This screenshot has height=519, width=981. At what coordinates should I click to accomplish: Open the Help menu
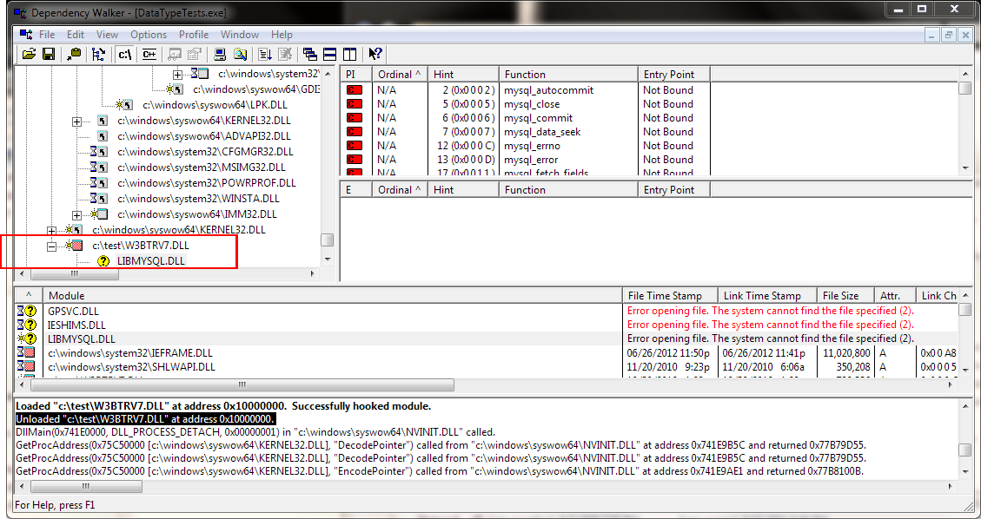click(x=282, y=35)
